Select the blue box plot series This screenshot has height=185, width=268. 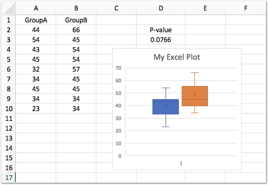(166, 107)
